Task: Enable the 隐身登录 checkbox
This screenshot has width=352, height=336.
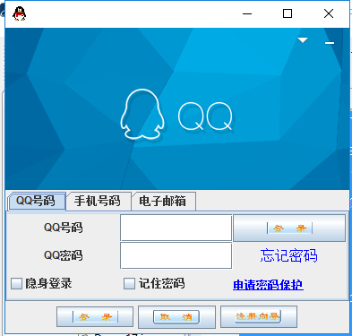Action: tap(16, 283)
